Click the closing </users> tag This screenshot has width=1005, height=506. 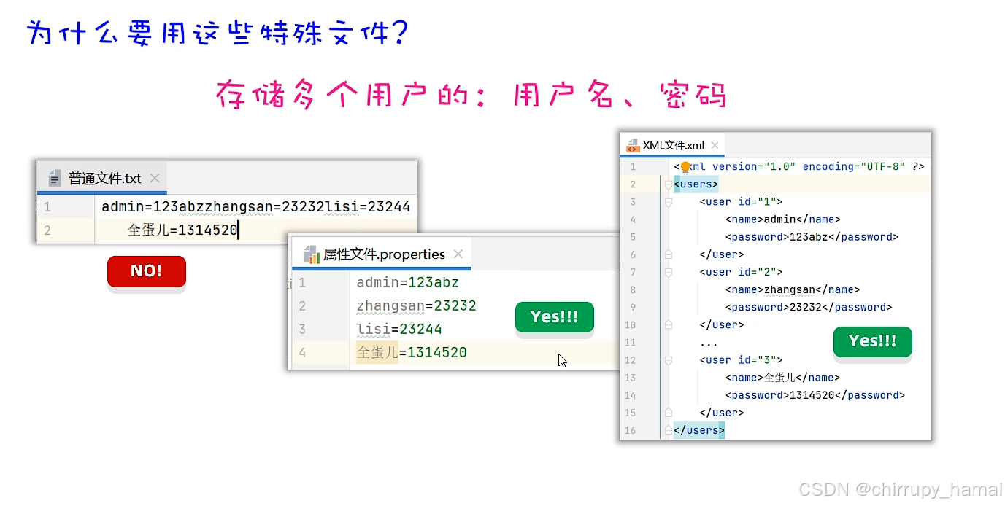tap(699, 430)
